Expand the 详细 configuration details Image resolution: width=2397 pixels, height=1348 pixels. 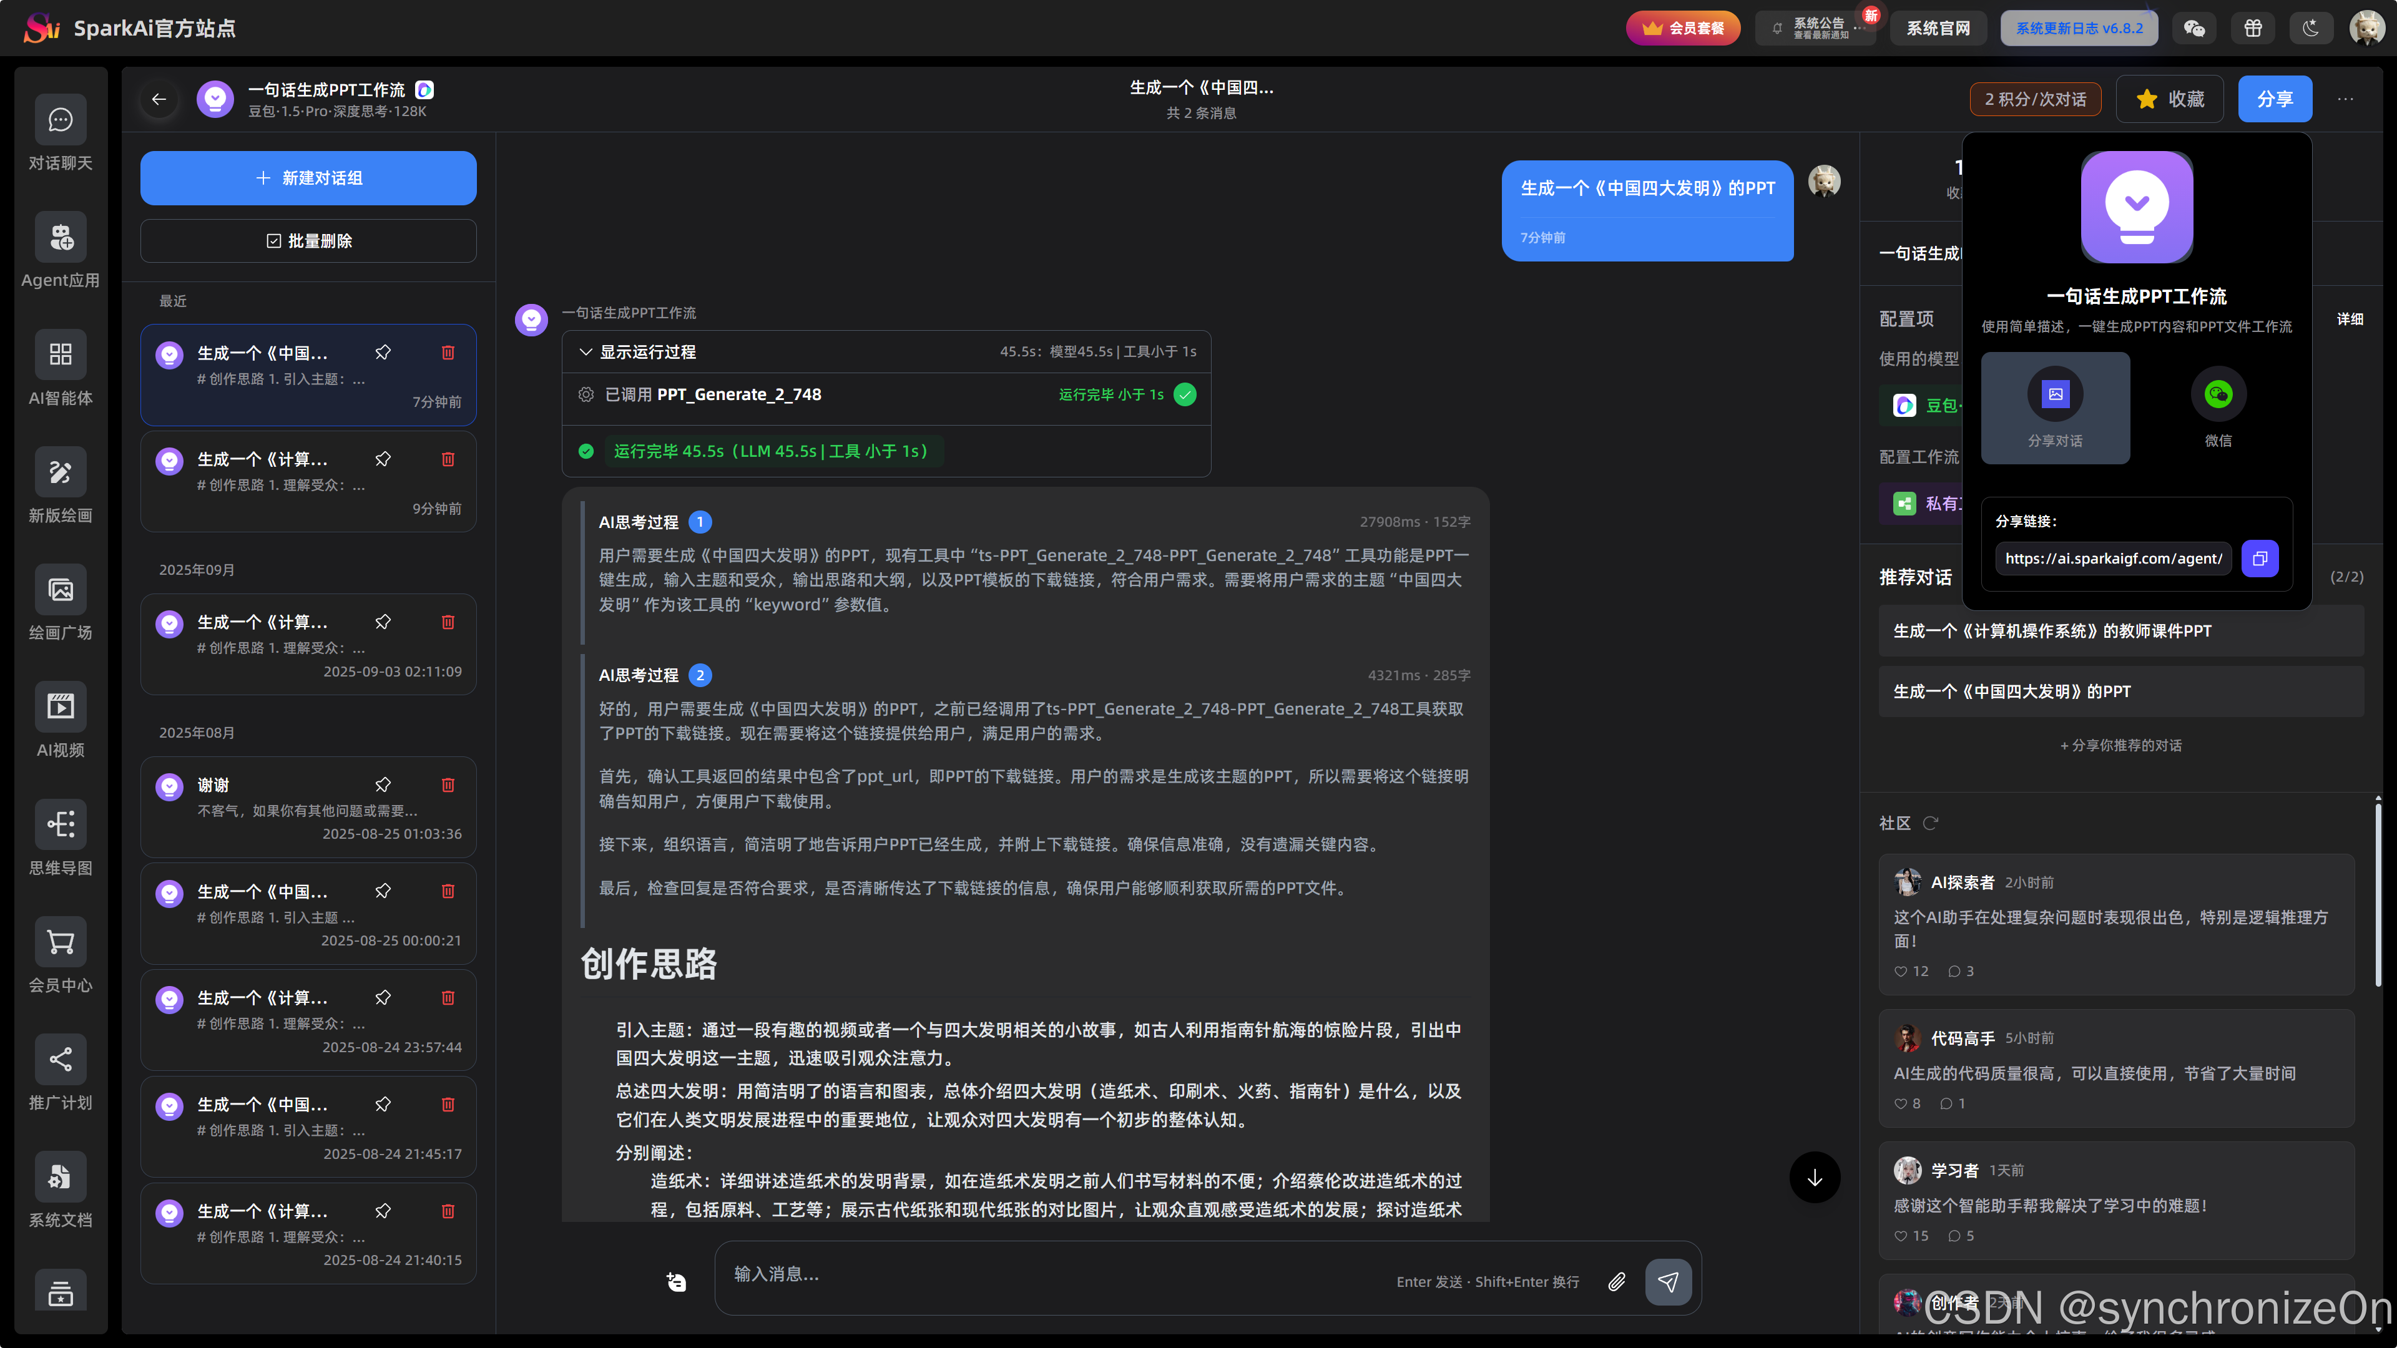coord(2350,319)
